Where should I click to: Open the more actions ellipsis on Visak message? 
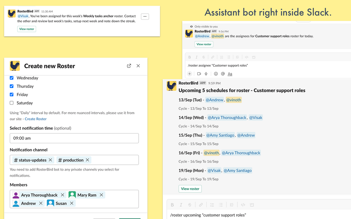coord(145,16)
